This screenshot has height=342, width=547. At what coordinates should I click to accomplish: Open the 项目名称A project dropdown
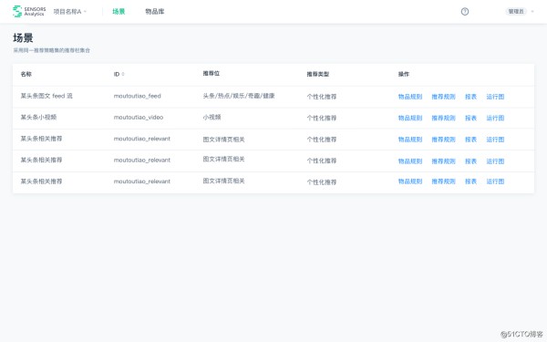tap(70, 12)
